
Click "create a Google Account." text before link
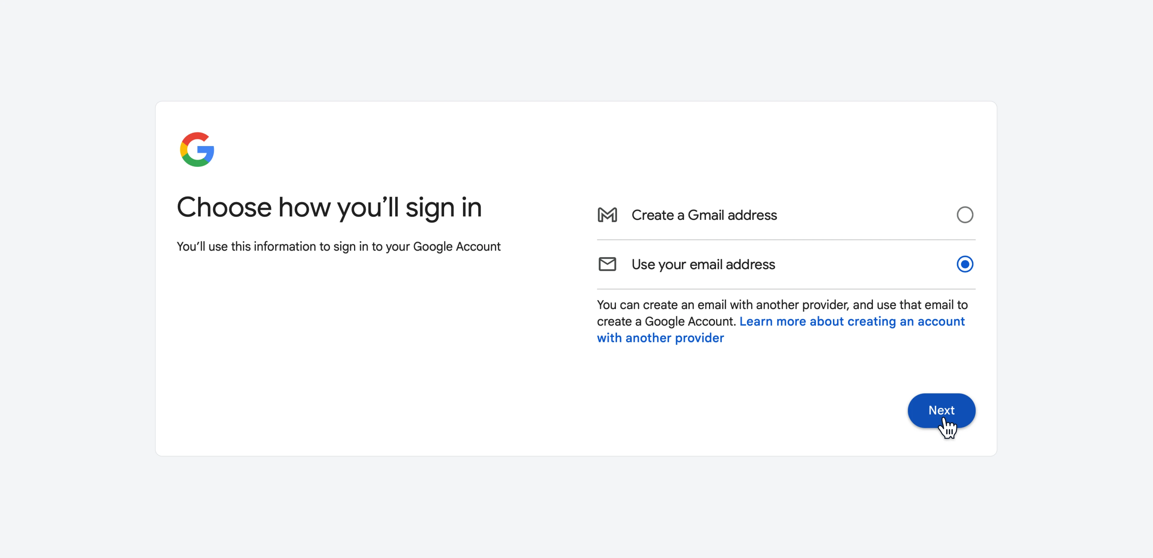pos(667,322)
